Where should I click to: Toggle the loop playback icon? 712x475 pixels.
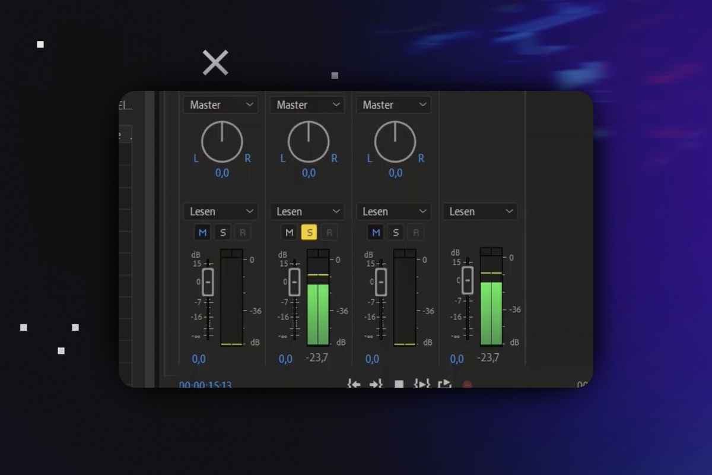click(x=444, y=384)
